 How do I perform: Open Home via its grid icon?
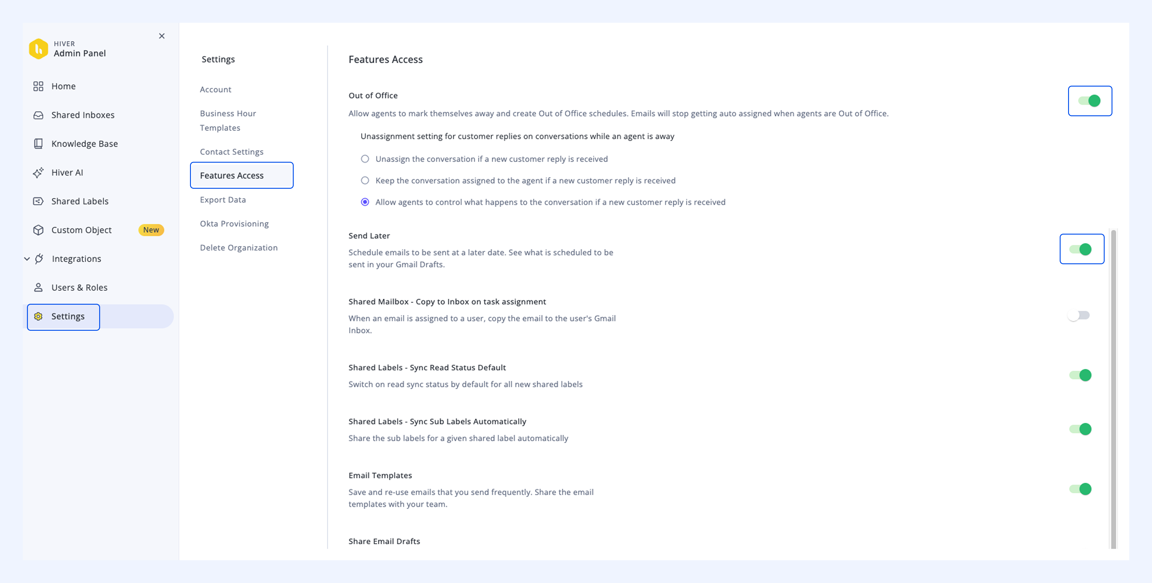[x=38, y=86]
